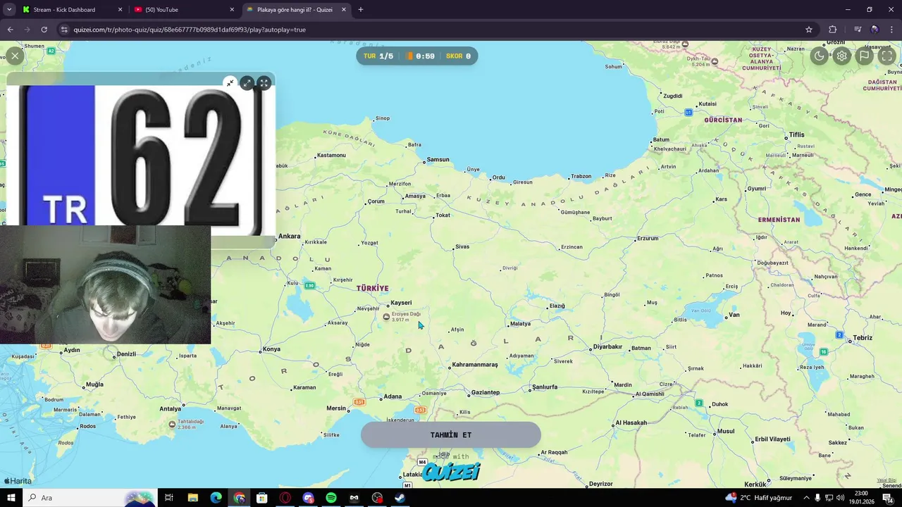The height and width of the screenshot is (507, 902).
Task: Open Task View on the taskbar
Action: pos(169,498)
